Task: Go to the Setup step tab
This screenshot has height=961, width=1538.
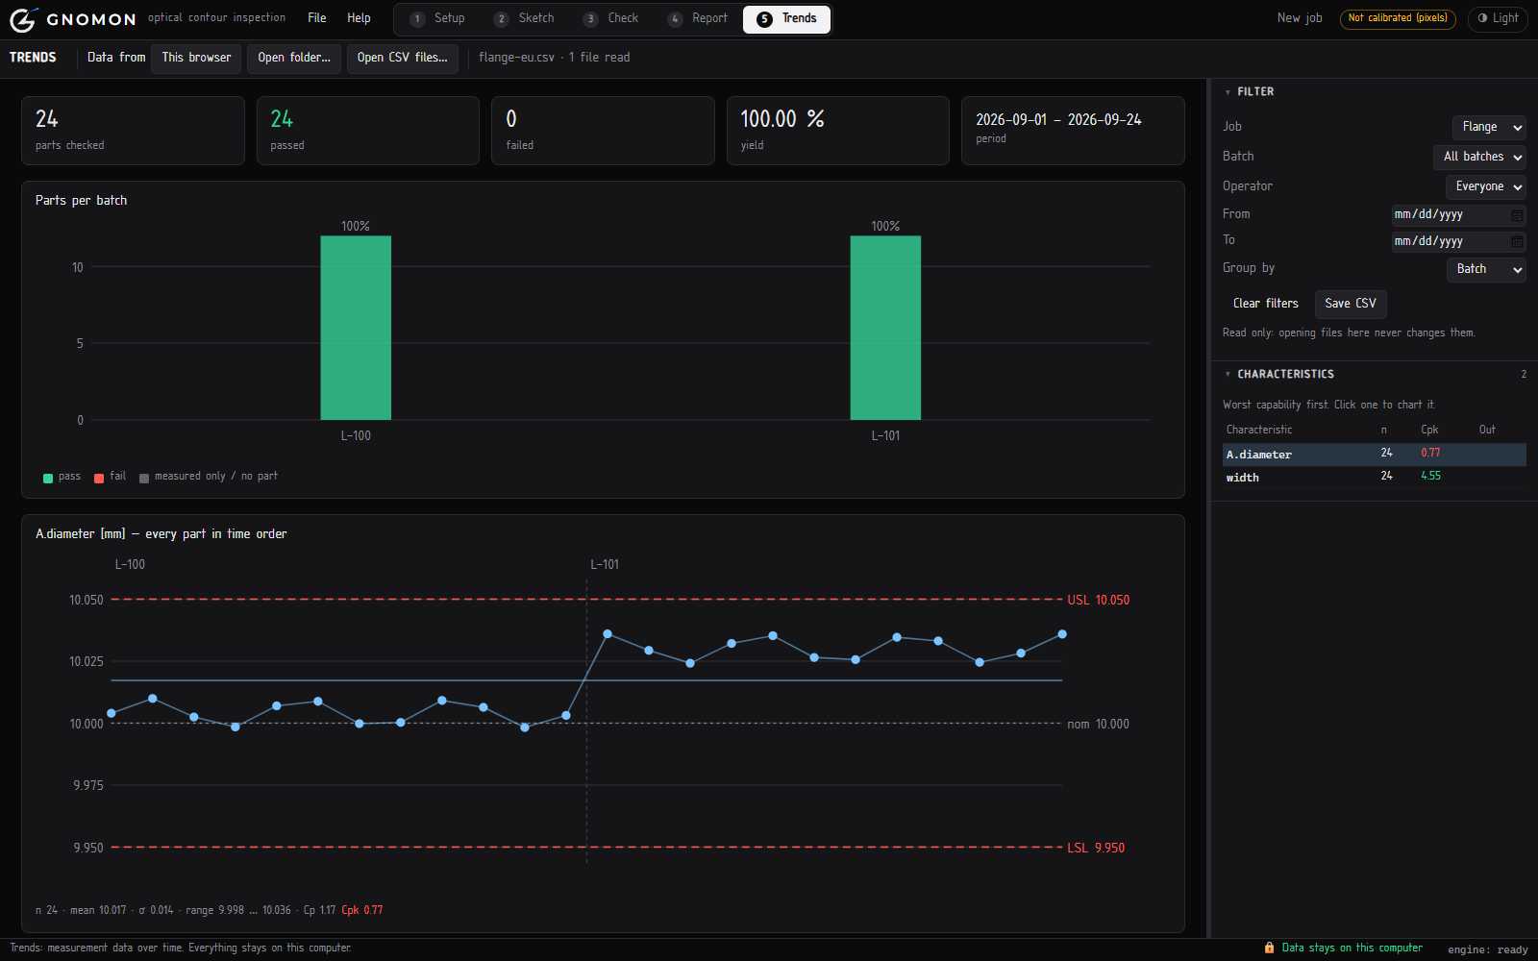Action: [x=437, y=18]
